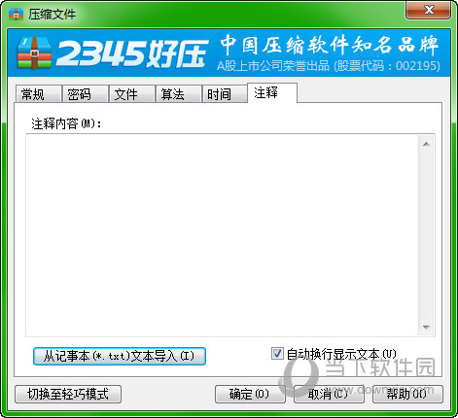The height and width of the screenshot is (418, 458).
Task: Open the 时间 tab
Action: pyautogui.click(x=225, y=94)
